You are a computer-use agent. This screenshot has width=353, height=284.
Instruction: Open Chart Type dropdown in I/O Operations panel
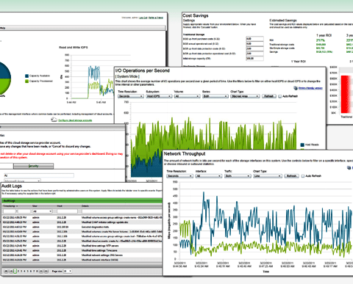point(245,96)
